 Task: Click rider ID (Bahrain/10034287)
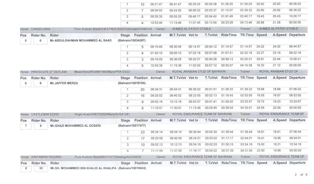click(132, 40)
